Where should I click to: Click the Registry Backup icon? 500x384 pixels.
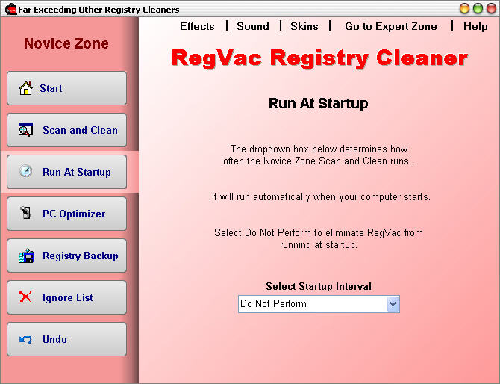(x=26, y=256)
